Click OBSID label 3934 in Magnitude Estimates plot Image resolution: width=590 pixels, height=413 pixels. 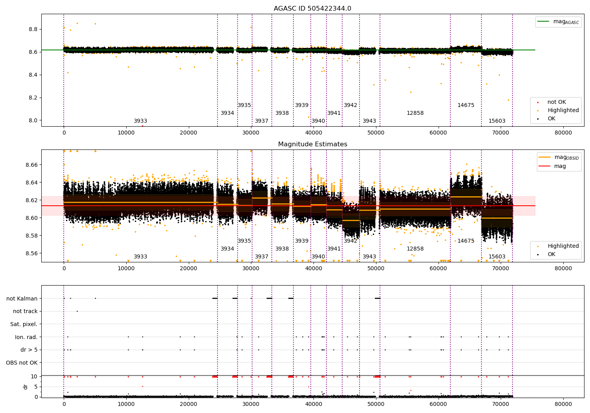click(227, 249)
